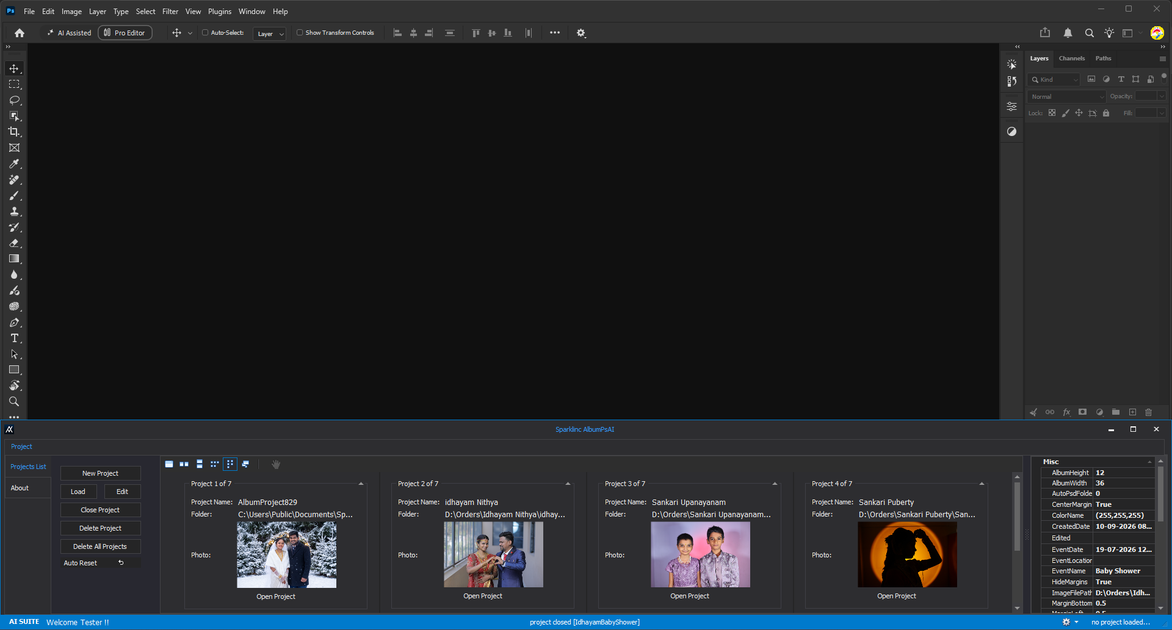
Task: Open the Normal blend mode dropdown
Action: pos(1067,96)
